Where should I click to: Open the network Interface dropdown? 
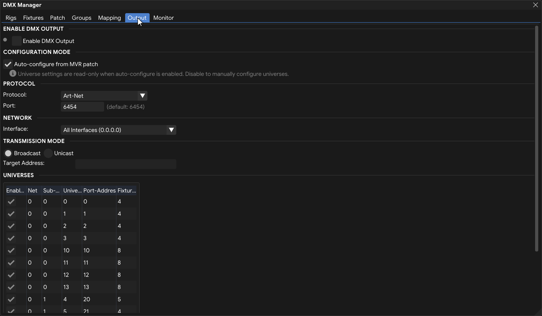click(x=118, y=130)
